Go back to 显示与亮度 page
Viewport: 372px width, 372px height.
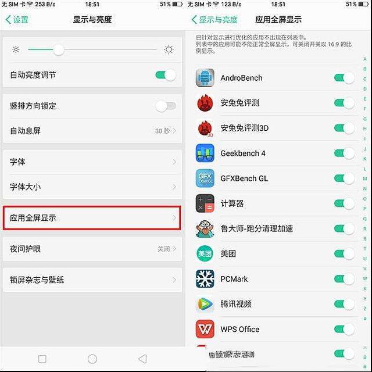[x=214, y=20]
